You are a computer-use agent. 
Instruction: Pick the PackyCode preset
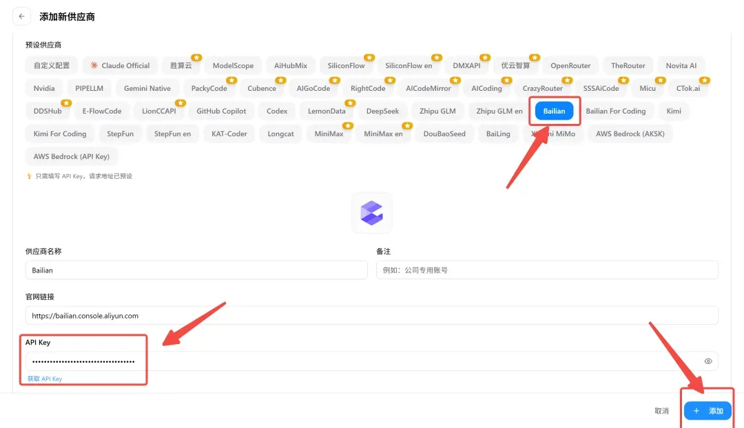pos(209,88)
